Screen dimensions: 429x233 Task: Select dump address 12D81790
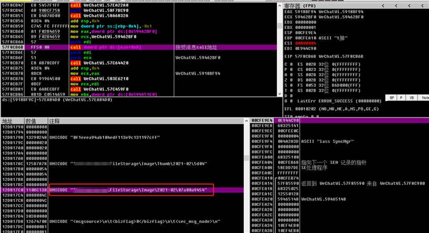click(13, 127)
